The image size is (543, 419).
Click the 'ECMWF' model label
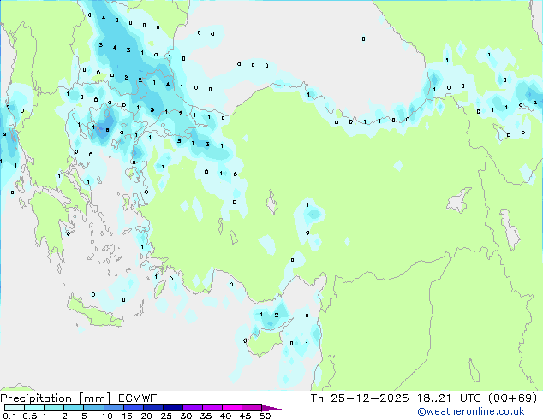[x=138, y=398]
